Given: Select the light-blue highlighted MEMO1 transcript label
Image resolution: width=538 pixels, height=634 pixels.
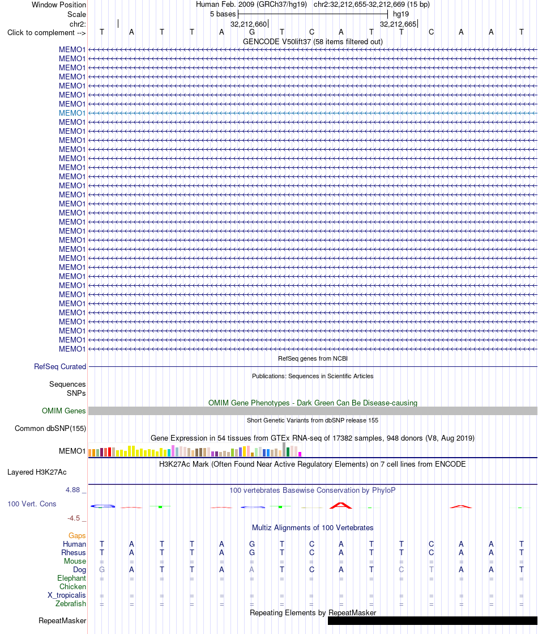Looking at the screenshot, I should click(x=72, y=113).
